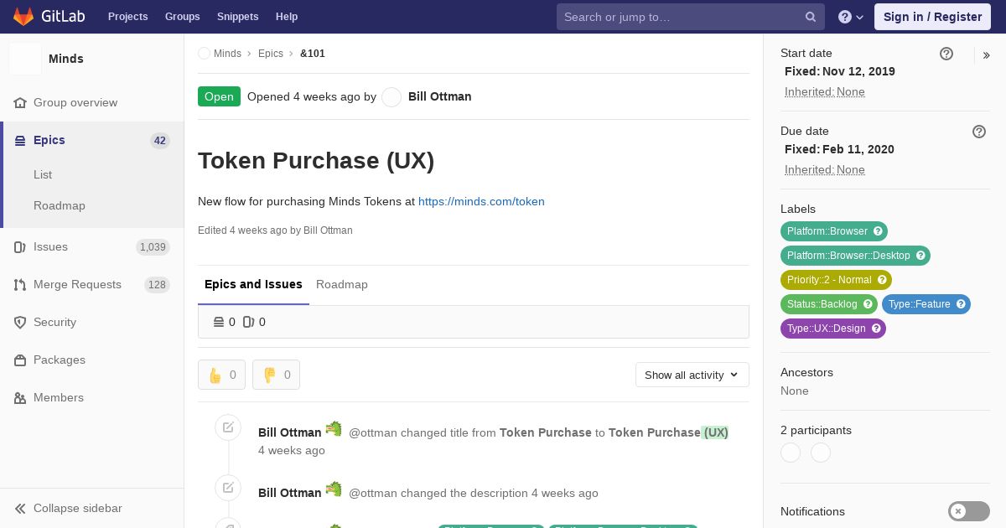Click help icon on Type::UX::Design label
This screenshot has height=528, width=1006.
click(876, 329)
